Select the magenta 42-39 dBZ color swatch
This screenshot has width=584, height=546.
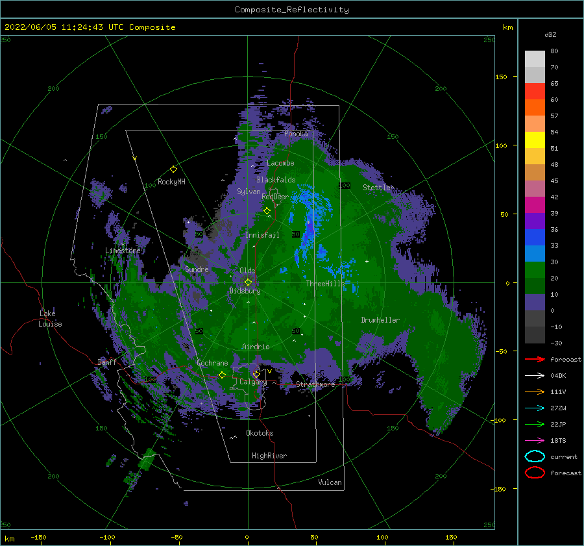coord(535,205)
